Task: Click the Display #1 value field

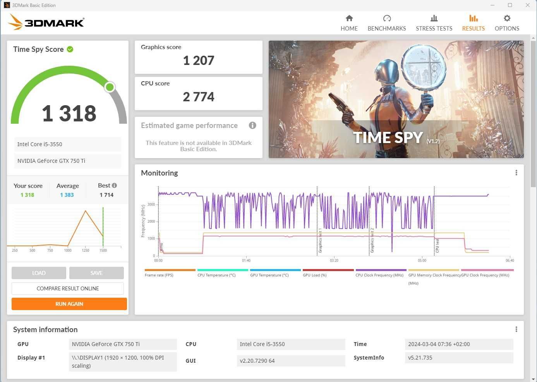Action: (123, 362)
